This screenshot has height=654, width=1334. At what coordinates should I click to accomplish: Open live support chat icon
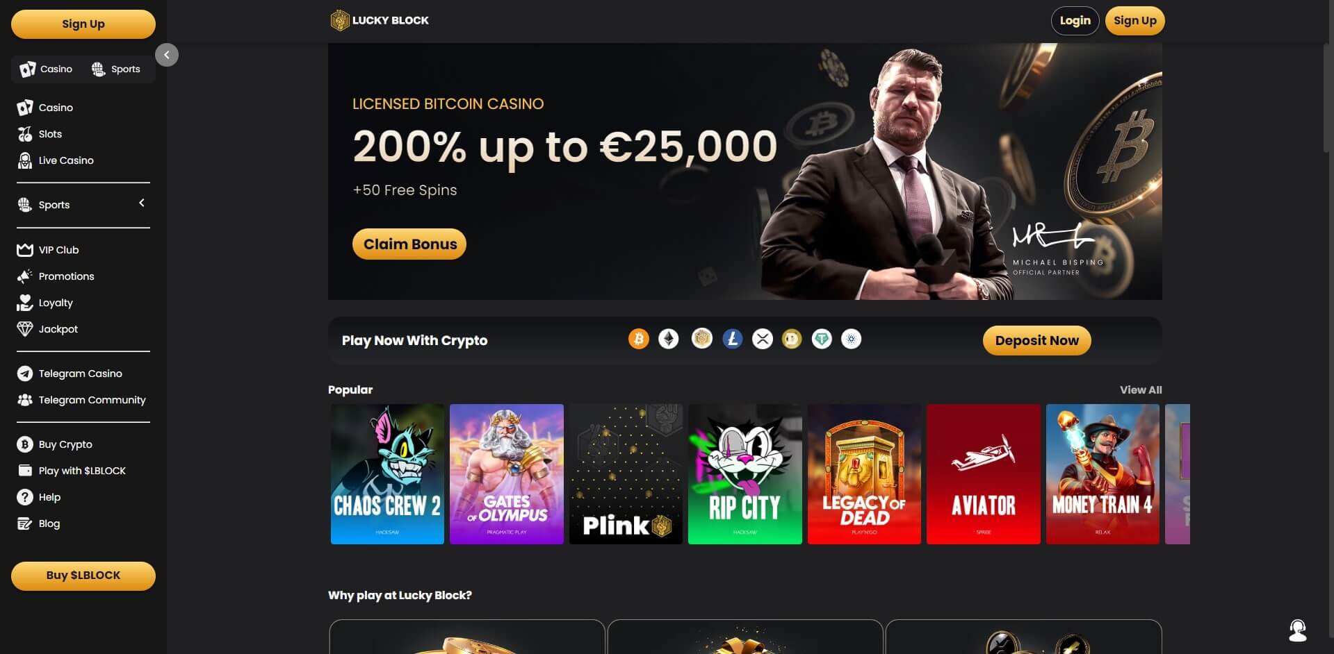click(1297, 630)
